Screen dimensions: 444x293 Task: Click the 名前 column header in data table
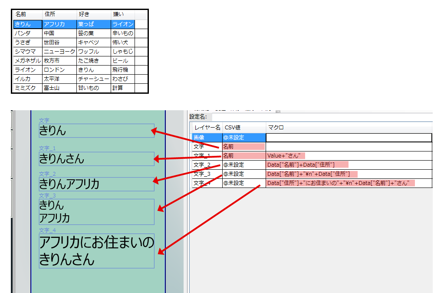click(27, 14)
